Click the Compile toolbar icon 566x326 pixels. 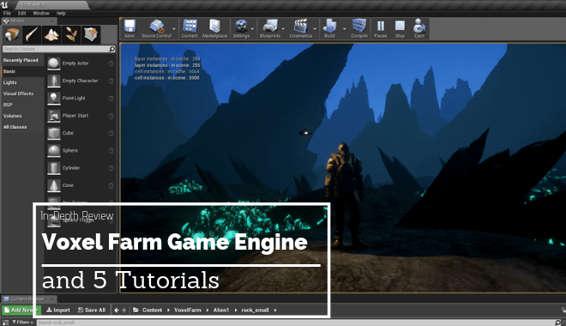(x=359, y=28)
